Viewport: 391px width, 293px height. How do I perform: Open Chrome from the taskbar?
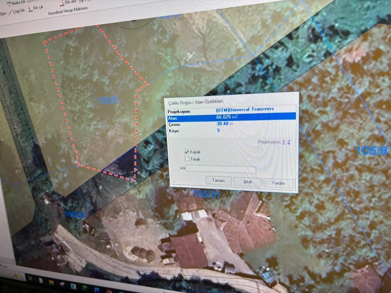point(109,290)
